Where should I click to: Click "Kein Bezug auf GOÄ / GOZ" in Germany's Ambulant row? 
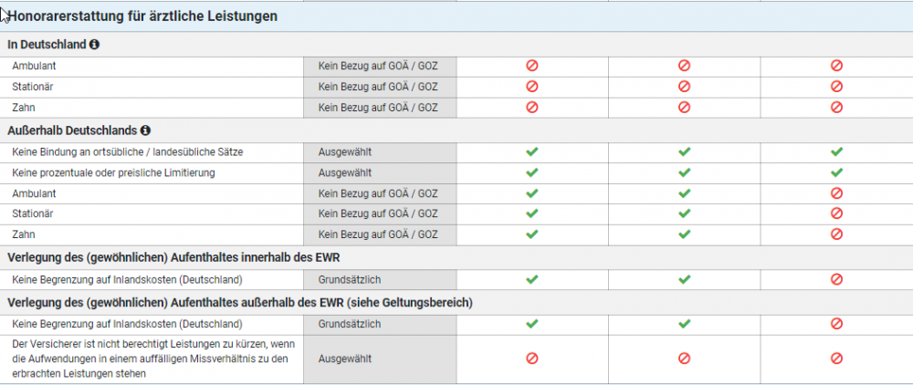(378, 66)
